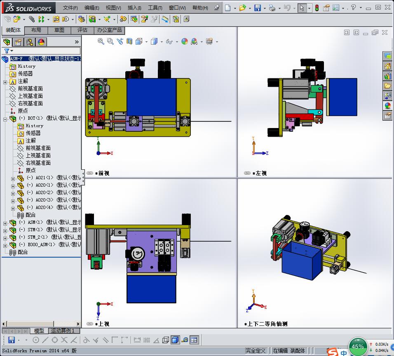
Task: Click the Exploded View icon
Action: [x=144, y=19]
